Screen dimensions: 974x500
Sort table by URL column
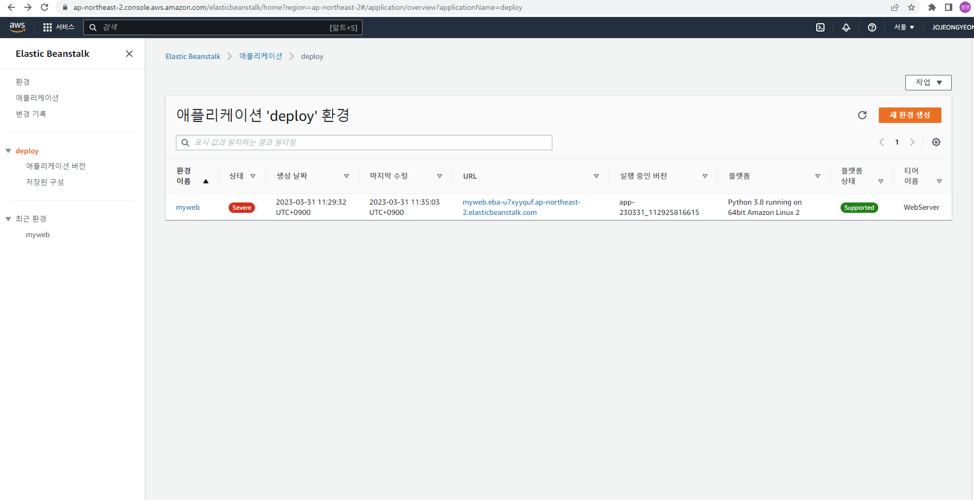596,176
